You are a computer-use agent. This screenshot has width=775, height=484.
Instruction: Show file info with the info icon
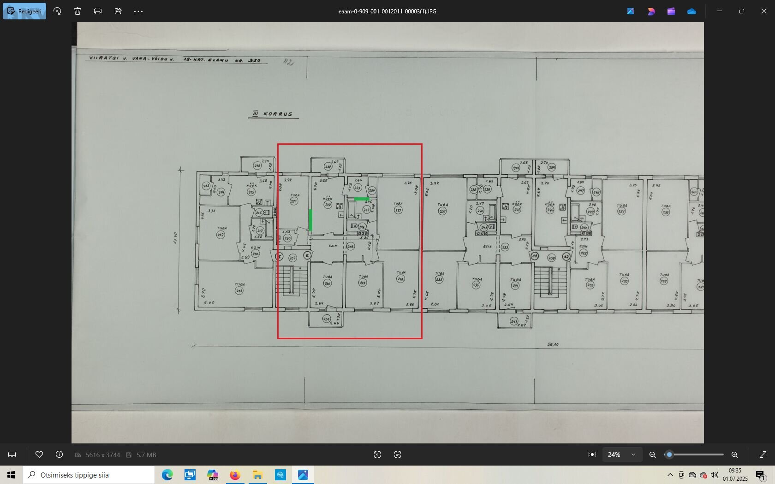(59, 454)
